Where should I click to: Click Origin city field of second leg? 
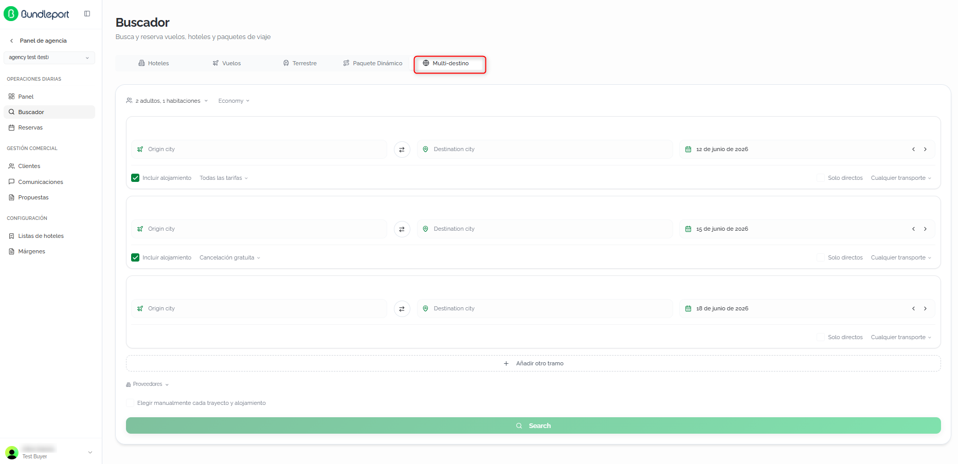[259, 229]
